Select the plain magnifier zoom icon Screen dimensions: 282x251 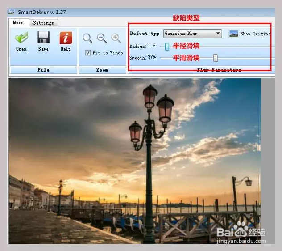tap(87, 38)
